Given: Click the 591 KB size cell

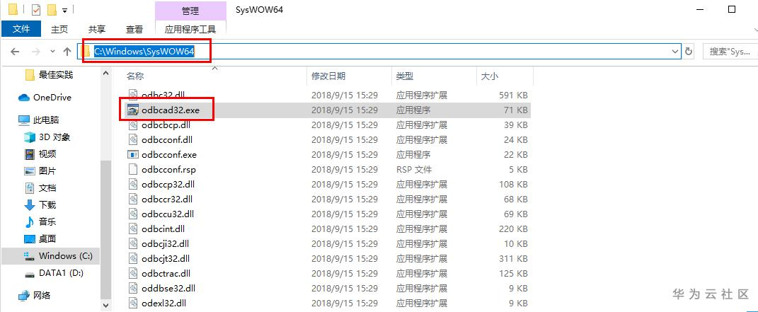Looking at the screenshot, I should 513,95.
